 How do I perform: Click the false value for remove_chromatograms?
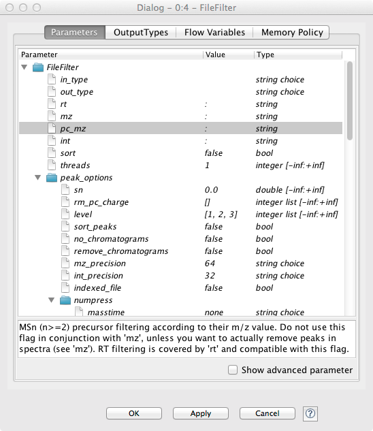click(x=214, y=251)
